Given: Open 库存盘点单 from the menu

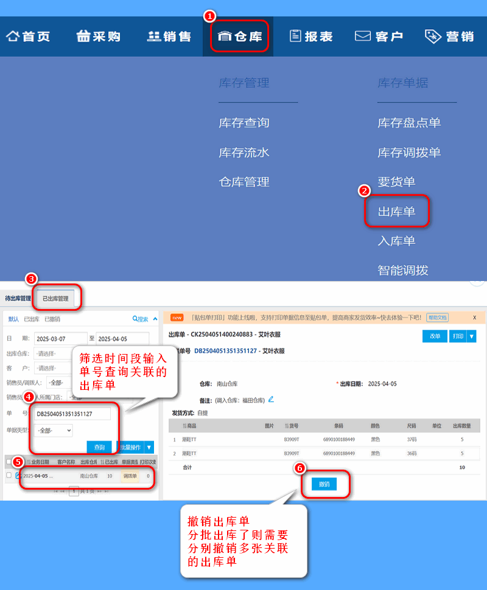Looking at the screenshot, I should pos(409,123).
